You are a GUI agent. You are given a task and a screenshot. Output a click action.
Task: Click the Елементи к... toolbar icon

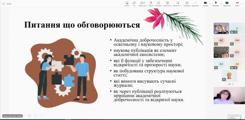(178, 4)
